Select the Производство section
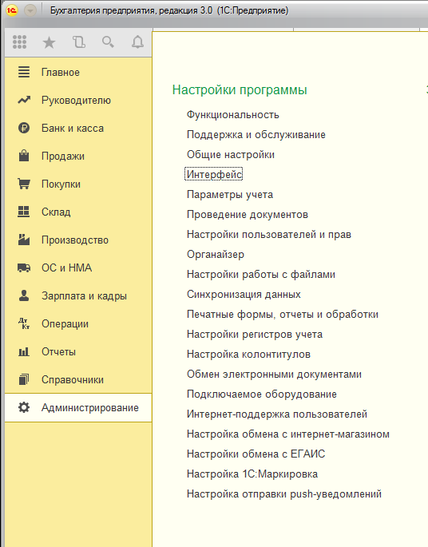This screenshot has width=428, height=547. [x=78, y=240]
